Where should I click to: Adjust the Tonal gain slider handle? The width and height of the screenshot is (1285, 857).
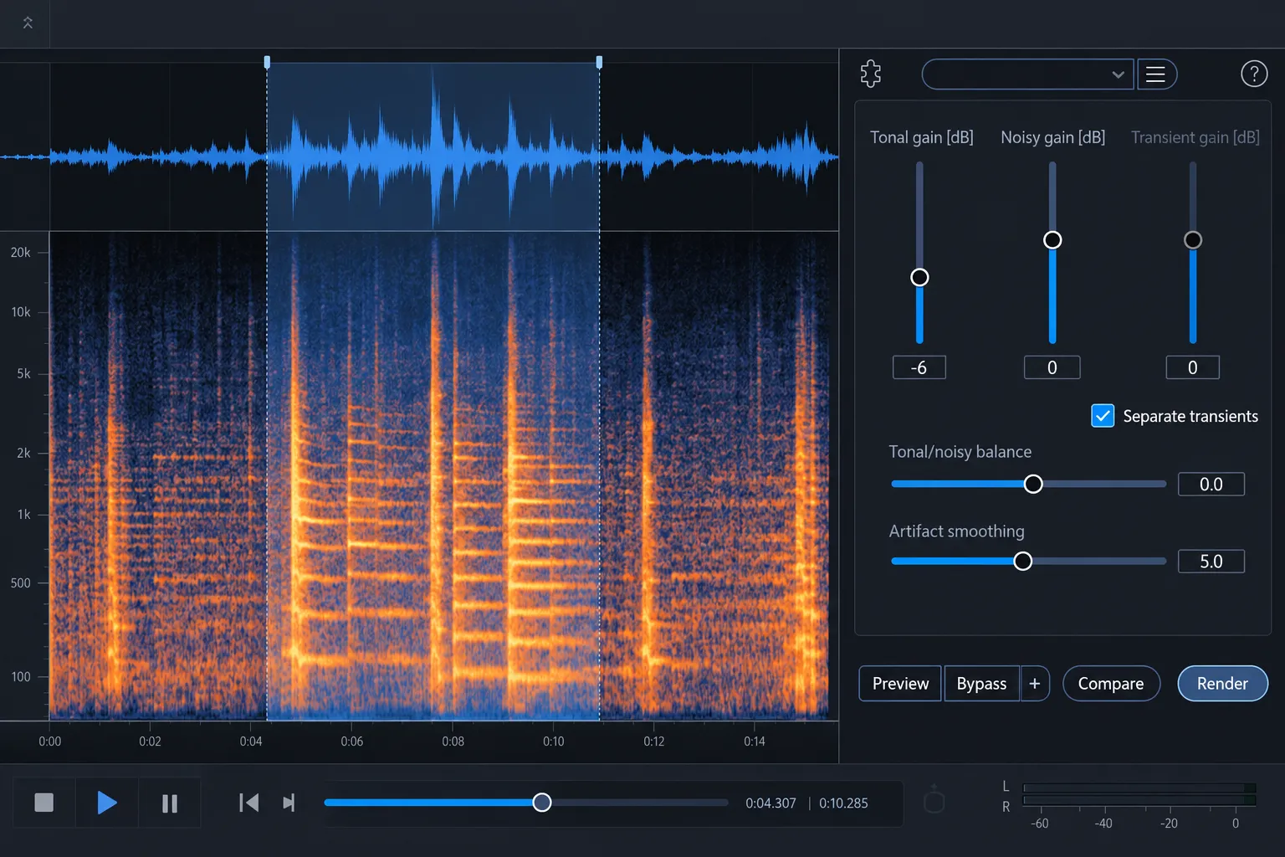(x=919, y=277)
